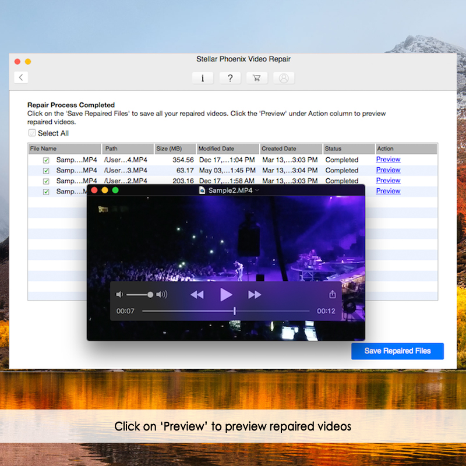Screen dimensions: 466x466
Task: Click the path cell /User...4.MP4
Action: (125, 160)
